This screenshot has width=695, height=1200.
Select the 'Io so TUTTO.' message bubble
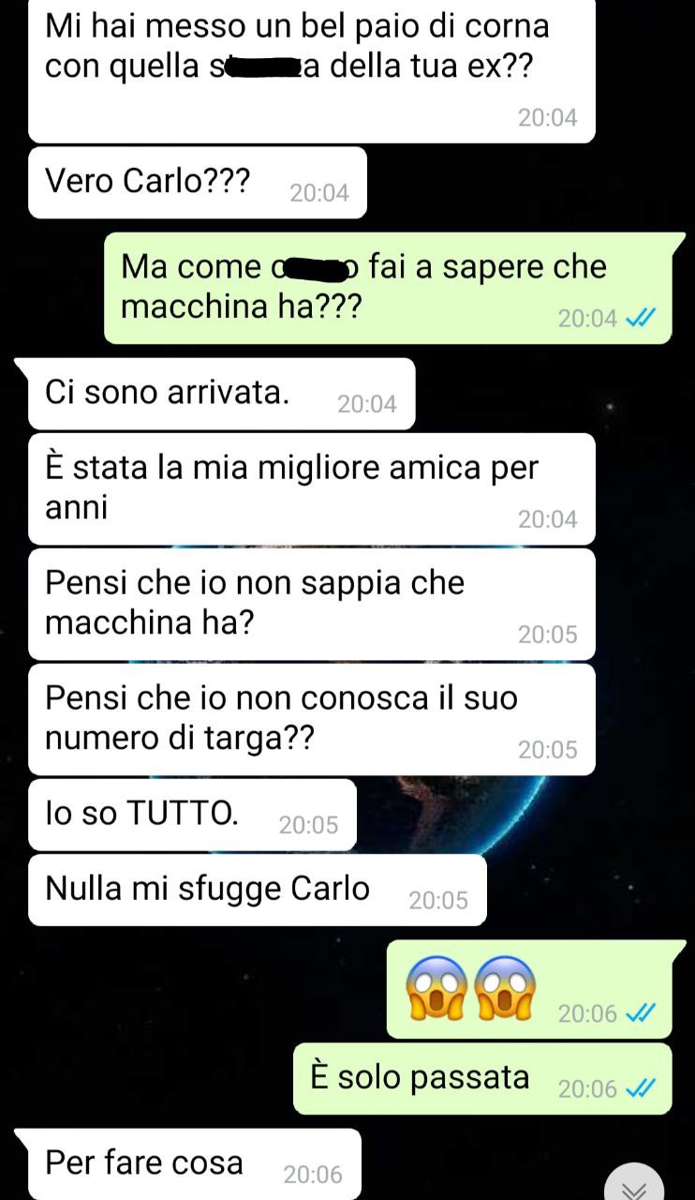(192, 815)
